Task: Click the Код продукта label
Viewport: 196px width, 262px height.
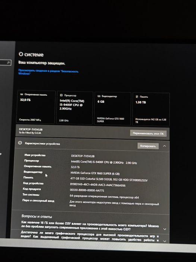Action: point(32,189)
